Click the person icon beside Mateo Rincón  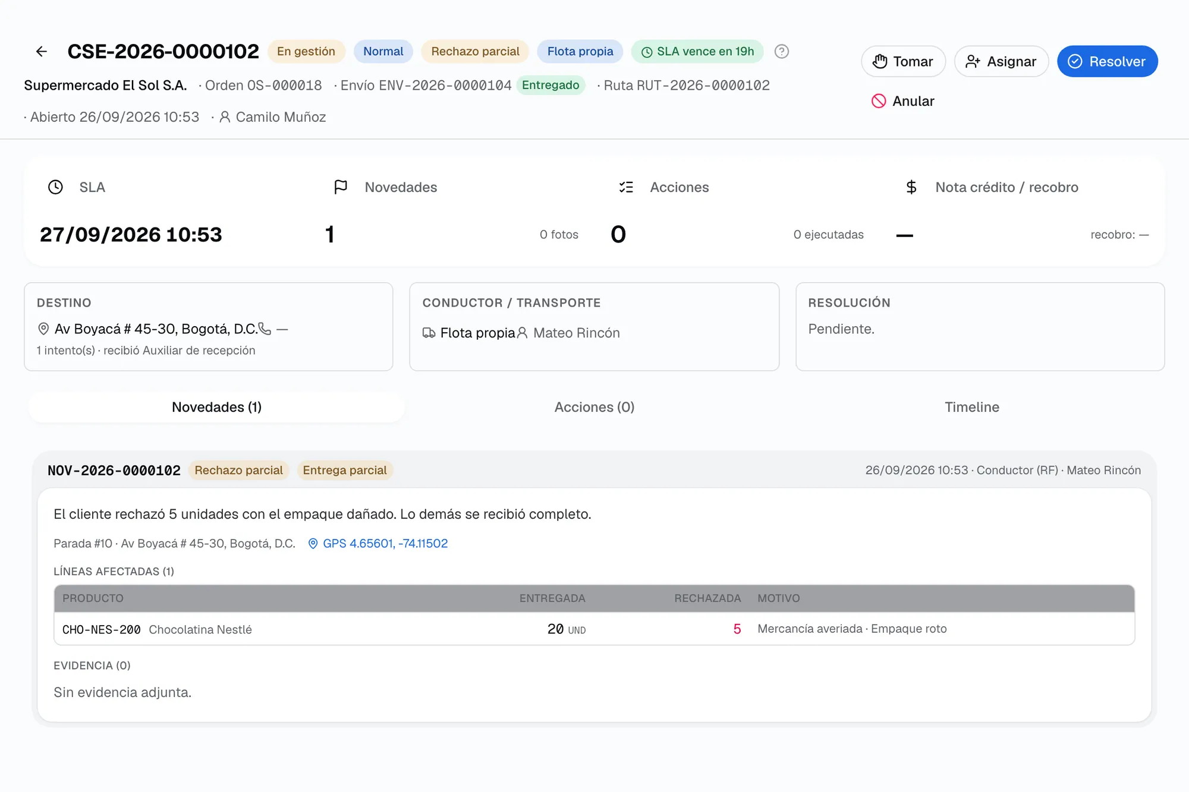(x=522, y=333)
